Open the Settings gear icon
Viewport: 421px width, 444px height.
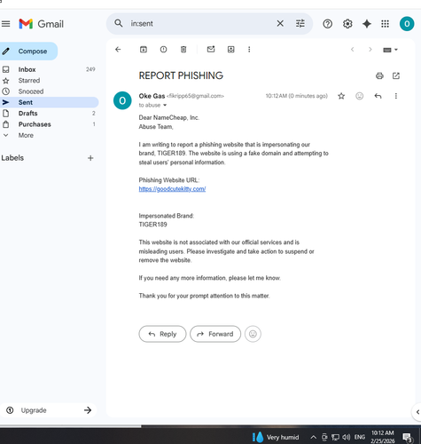click(347, 24)
